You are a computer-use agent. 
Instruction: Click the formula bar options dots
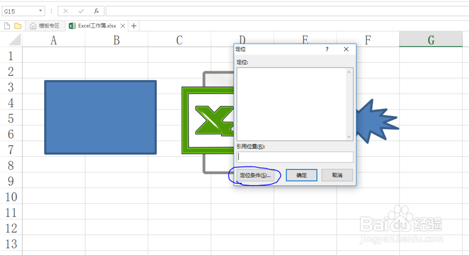point(52,11)
